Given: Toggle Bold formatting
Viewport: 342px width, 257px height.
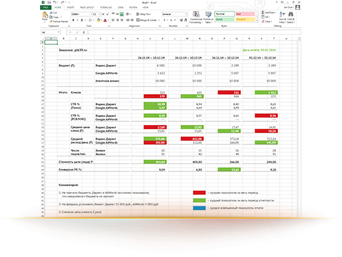Looking at the screenshot, I should 74,20.
